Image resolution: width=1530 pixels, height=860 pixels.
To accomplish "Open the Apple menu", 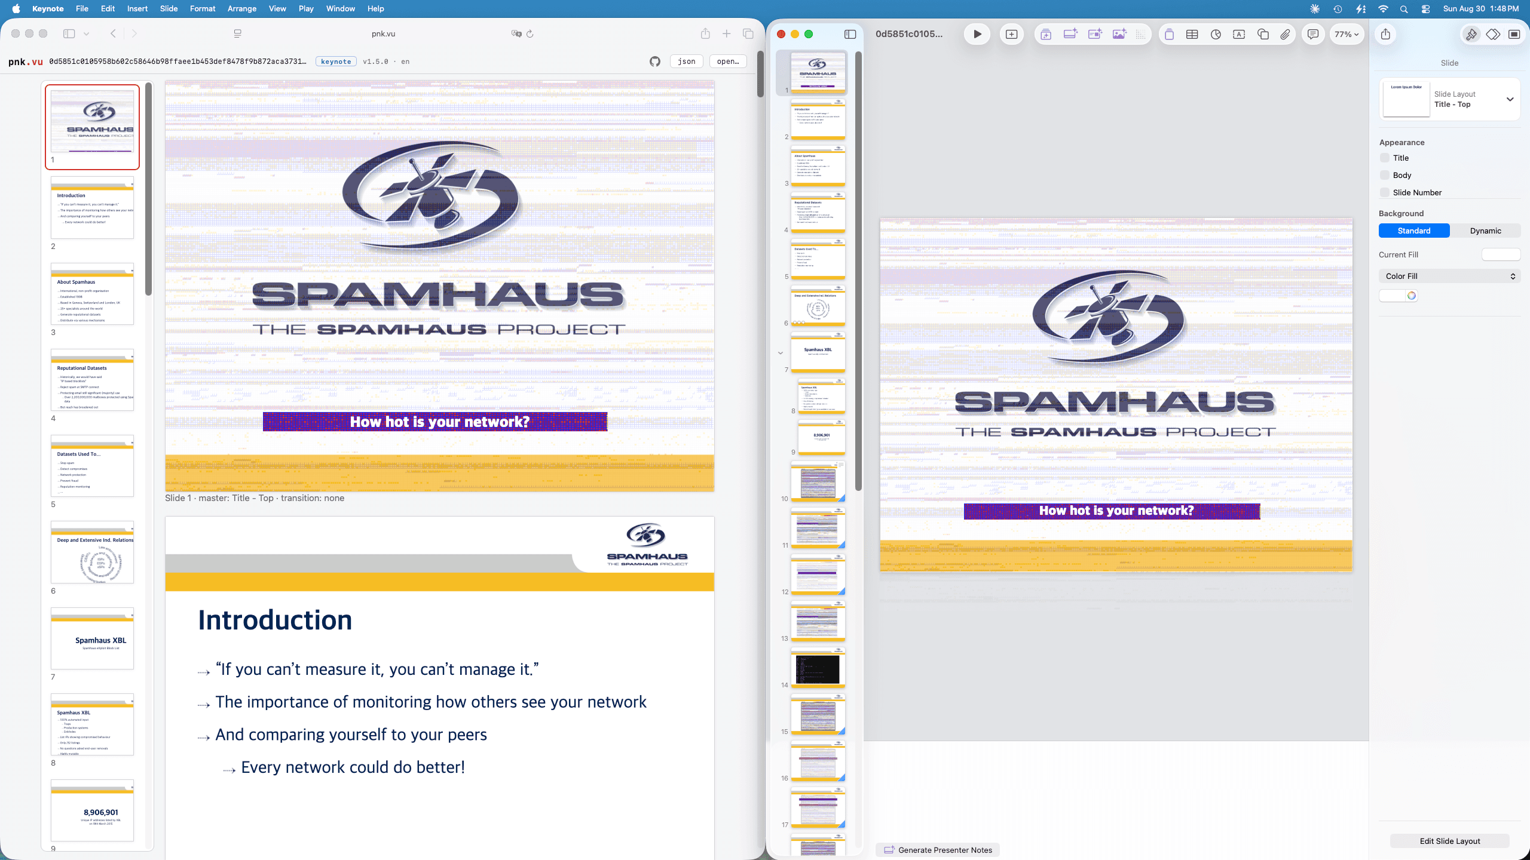I will [16, 8].
